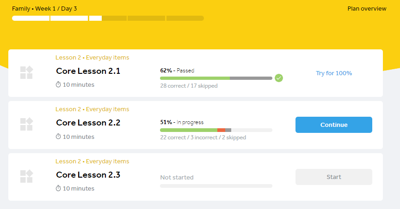
Task: Open the Core Lesson 2.2 title
Action: 88,123
